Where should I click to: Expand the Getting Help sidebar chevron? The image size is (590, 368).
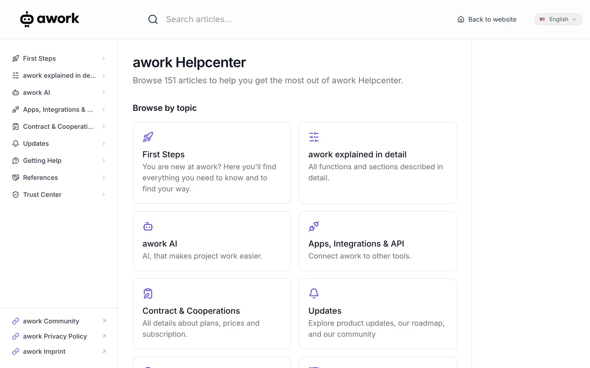104,161
